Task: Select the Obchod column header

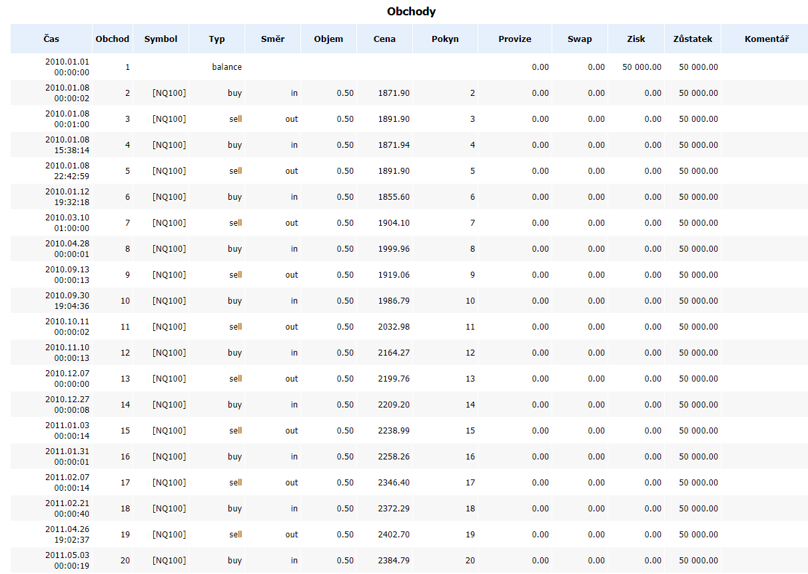Action: (x=113, y=39)
